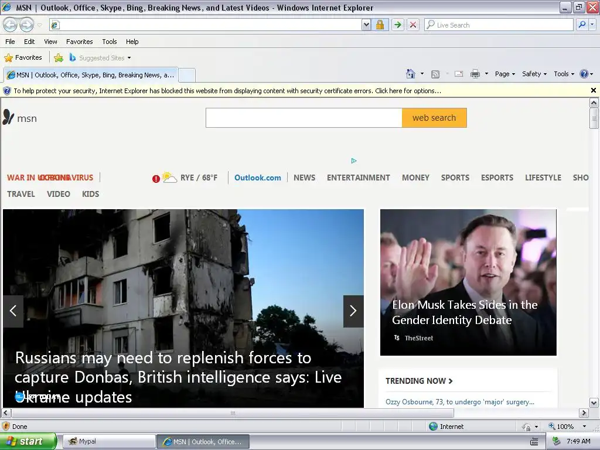Click Add to Favorites Bar icon
Viewport: 600px width, 450px height.
[x=59, y=58]
